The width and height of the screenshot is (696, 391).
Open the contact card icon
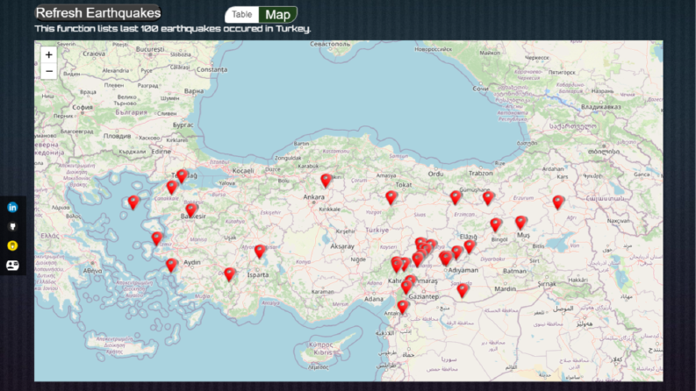[12, 265]
